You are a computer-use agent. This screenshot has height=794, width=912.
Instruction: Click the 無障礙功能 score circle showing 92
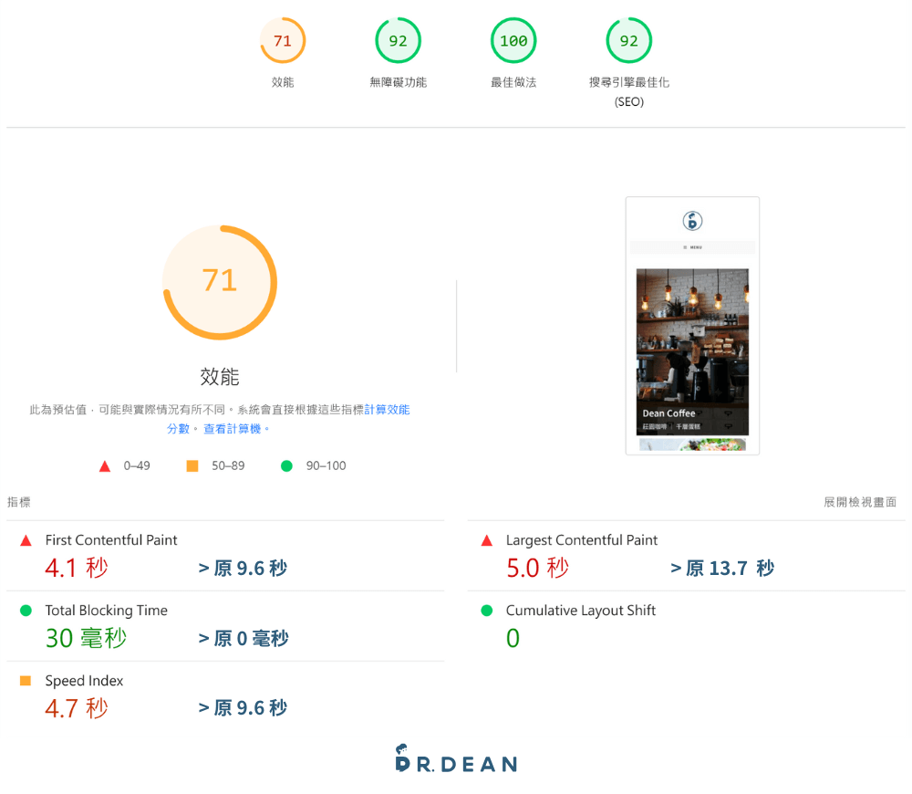(398, 40)
